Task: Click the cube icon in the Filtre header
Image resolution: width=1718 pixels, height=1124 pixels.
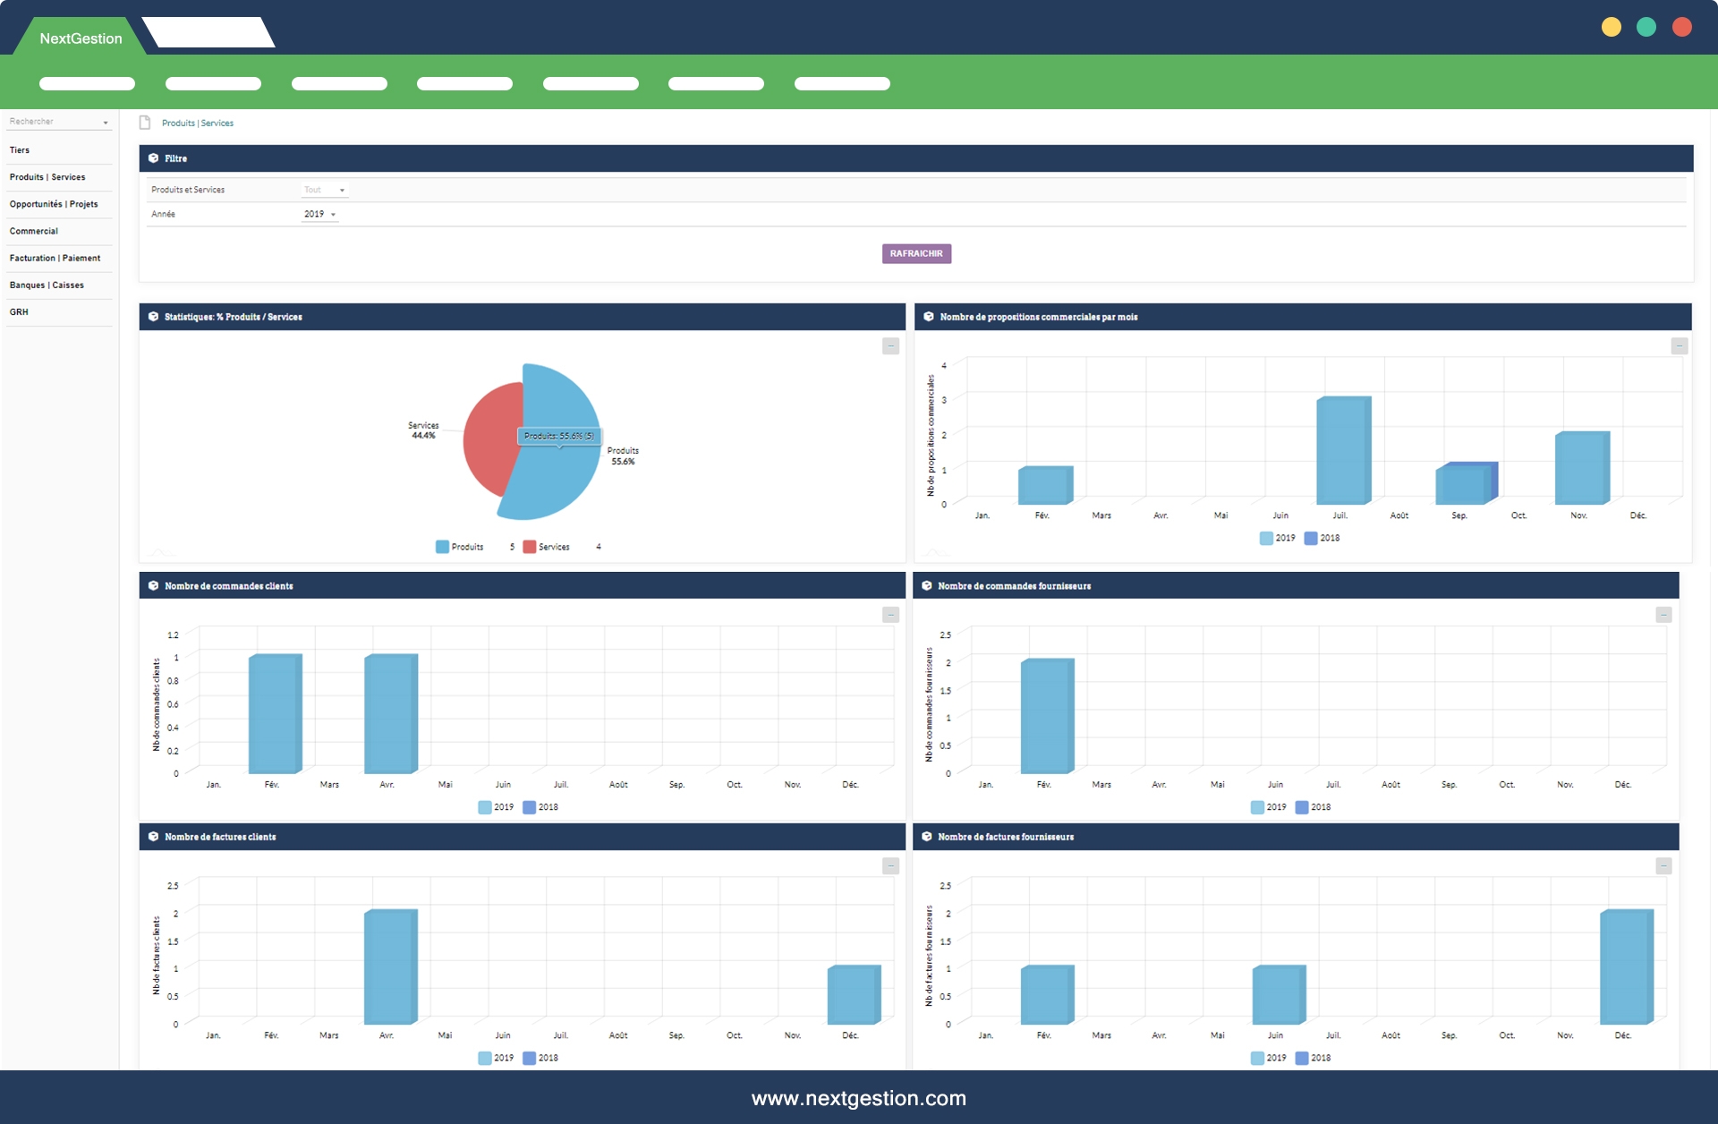Action: point(153,158)
